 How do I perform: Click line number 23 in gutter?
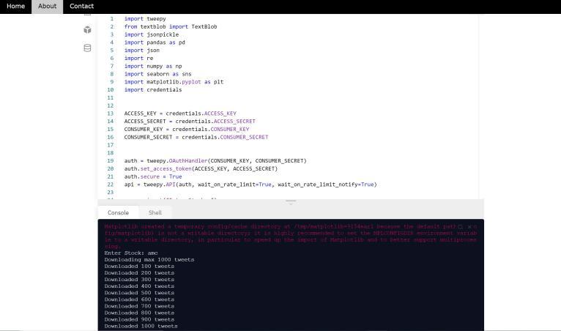[x=110, y=192]
